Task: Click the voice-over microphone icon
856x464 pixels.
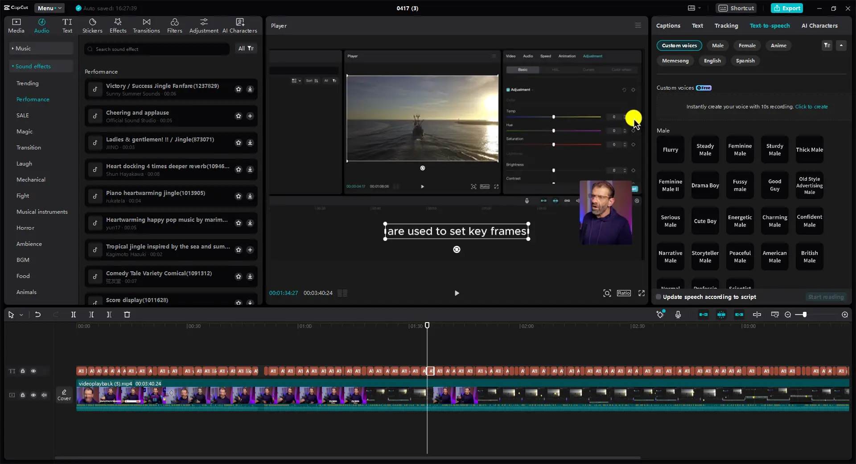Action: (678, 315)
